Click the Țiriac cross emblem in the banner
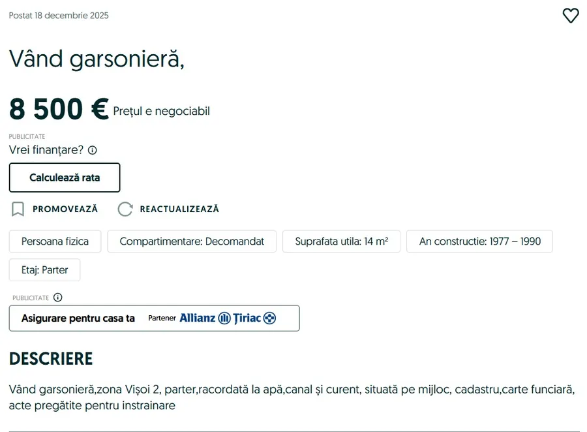 pos(270,318)
